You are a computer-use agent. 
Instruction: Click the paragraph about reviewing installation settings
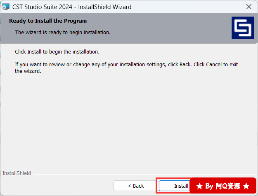[126, 68]
